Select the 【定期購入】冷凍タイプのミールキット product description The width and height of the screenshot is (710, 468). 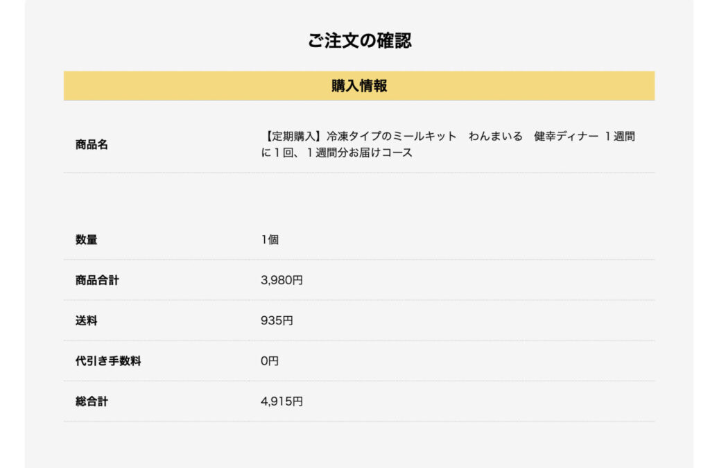pos(448,144)
